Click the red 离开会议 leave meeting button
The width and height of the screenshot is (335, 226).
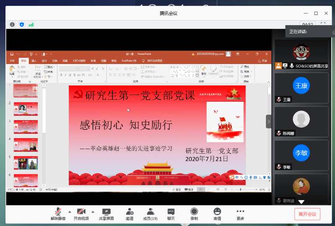tap(307, 214)
